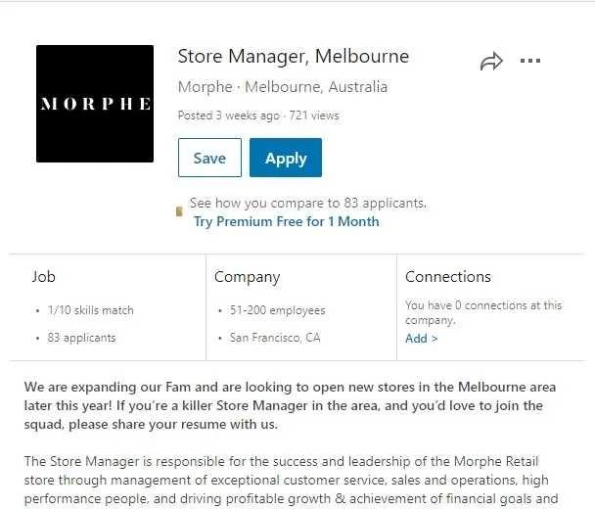Image resolution: width=595 pixels, height=509 pixels.
Task: Click the Morphe company logo
Action: point(95,104)
